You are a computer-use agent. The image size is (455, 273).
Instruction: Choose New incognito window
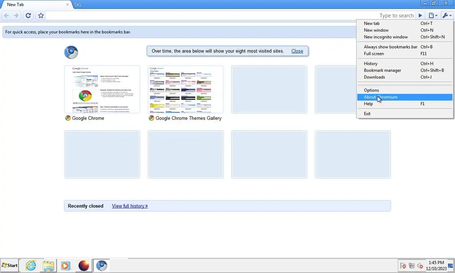click(x=405, y=37)
